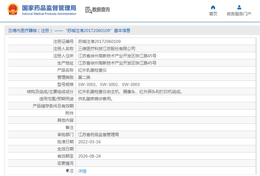Click the 结构及组成 description value
The height and width of the screenshot is (176, 260).
coord(130,91)
